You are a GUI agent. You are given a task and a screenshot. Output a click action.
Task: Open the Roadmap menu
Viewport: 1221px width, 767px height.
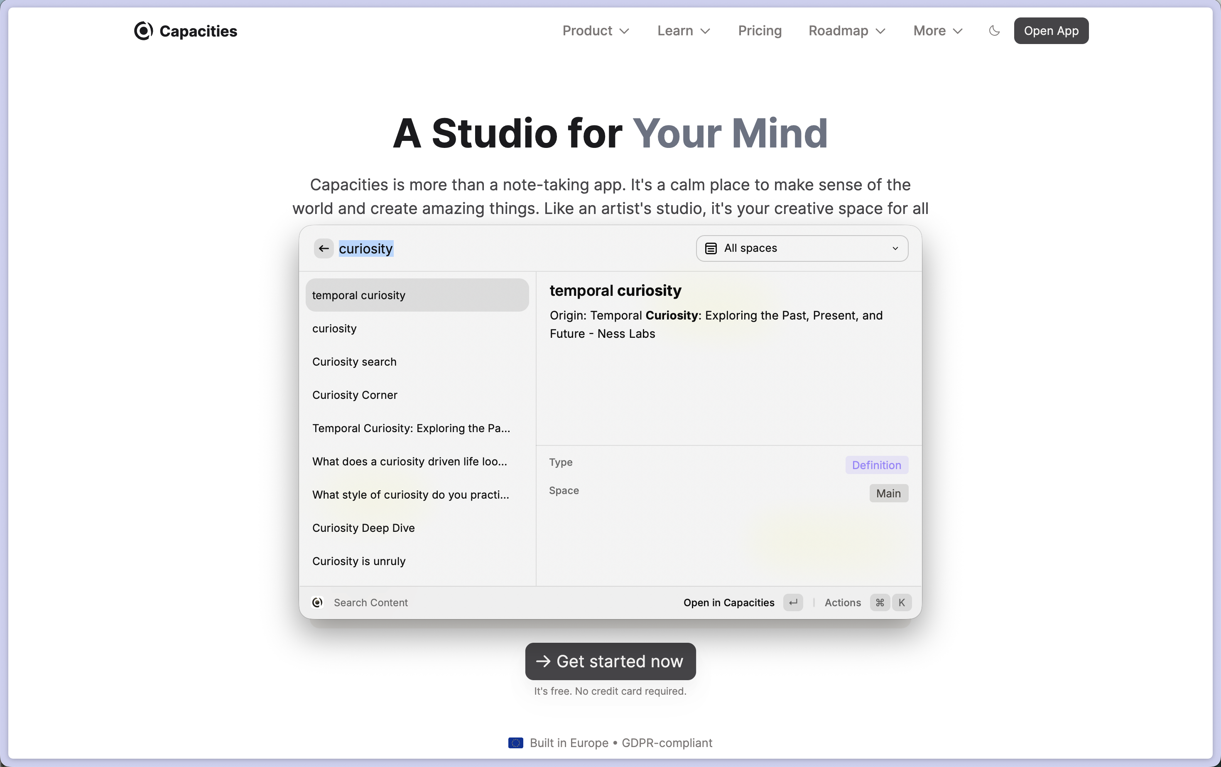tap(846, 31)
